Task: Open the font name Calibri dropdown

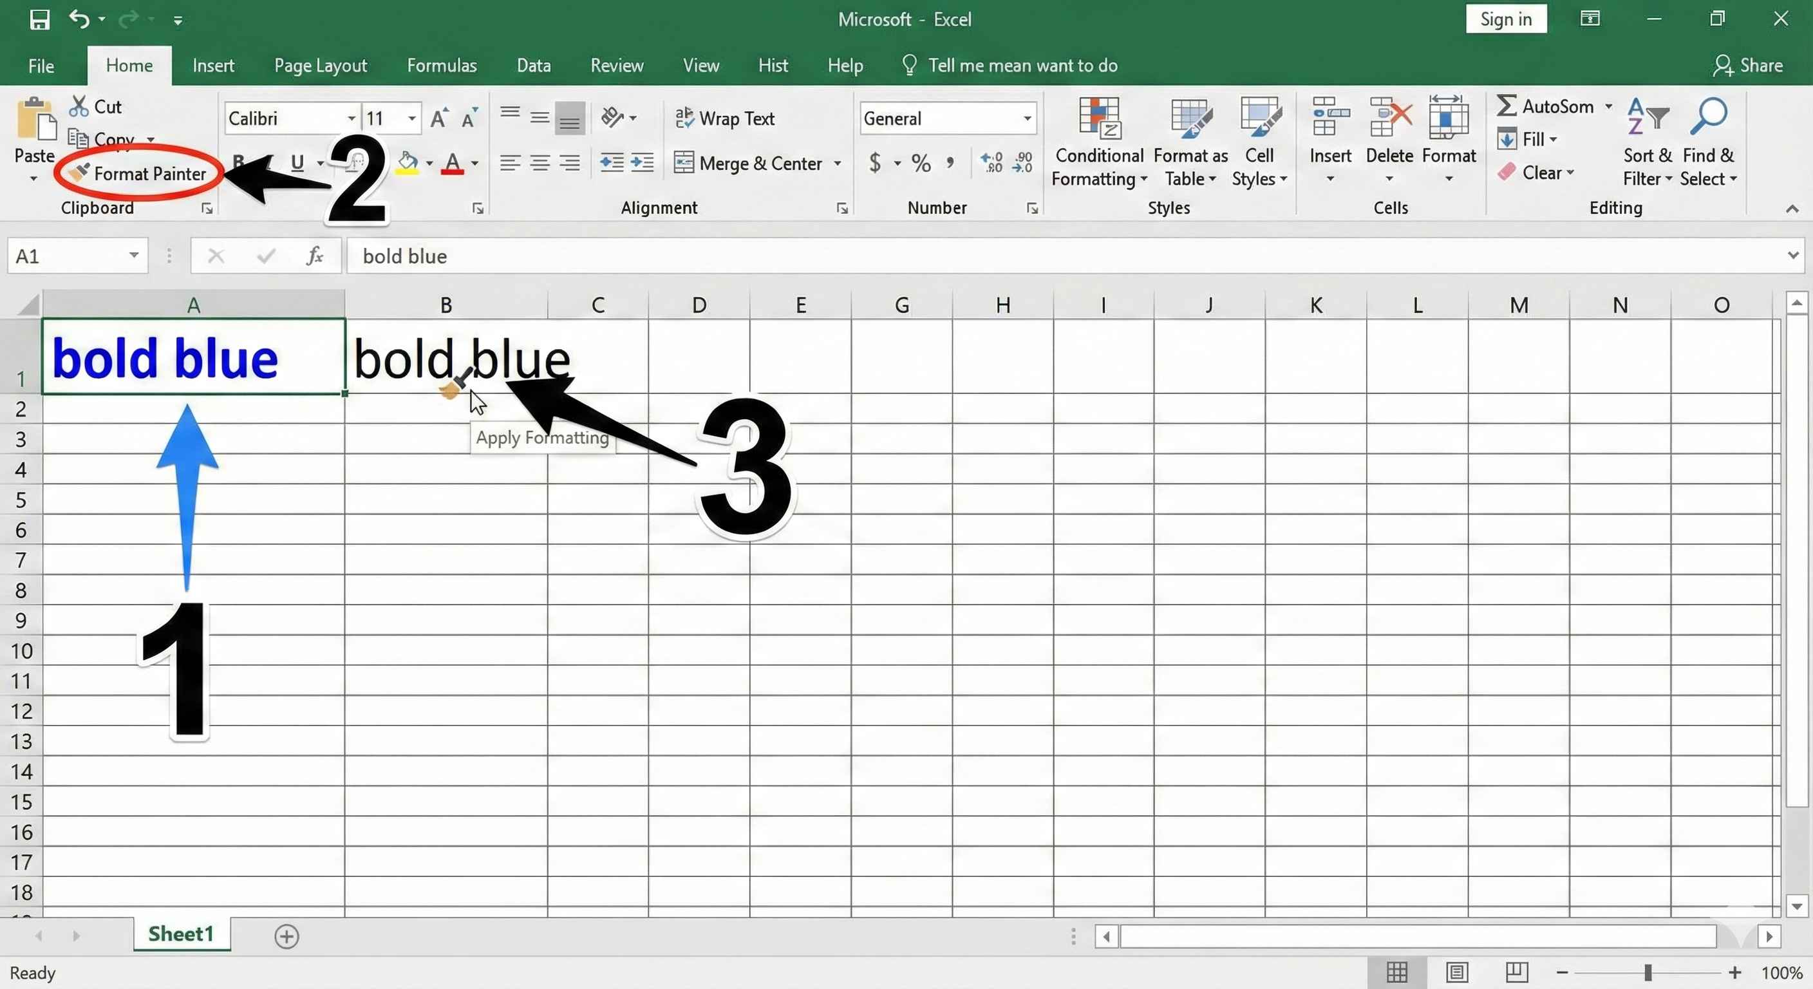Action: (350, 118)
